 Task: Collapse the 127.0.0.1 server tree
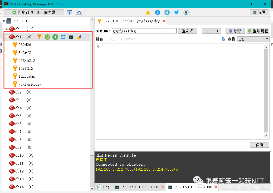pyautogui.click(x=4, y=21)
